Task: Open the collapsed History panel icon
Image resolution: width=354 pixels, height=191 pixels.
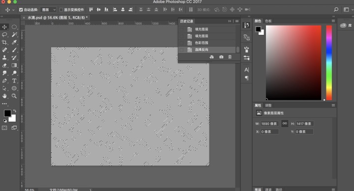Action: coord(246,25)
